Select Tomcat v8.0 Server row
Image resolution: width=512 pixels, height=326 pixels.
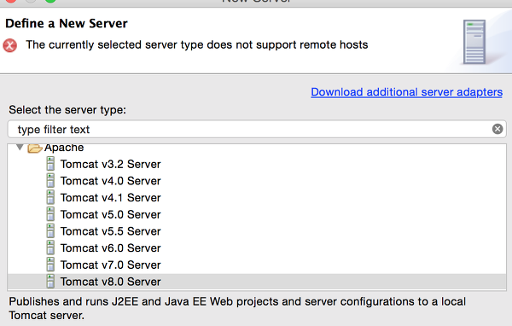pyautogui.click(x=257, y=282)
